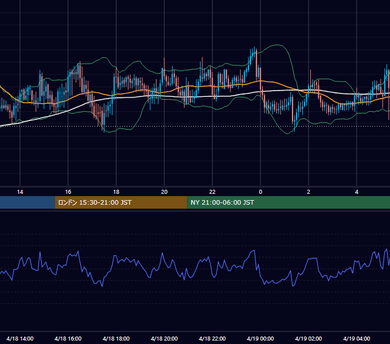Click the 4/19 02:00 date label
390x344 pixels.
[309, 338]
